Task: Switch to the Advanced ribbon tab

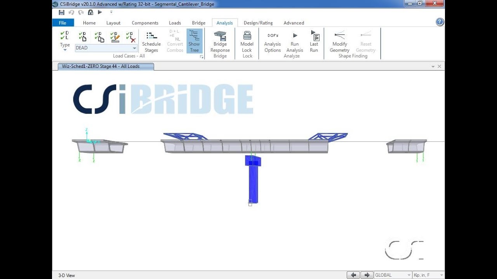Action: tap(294, 23)
